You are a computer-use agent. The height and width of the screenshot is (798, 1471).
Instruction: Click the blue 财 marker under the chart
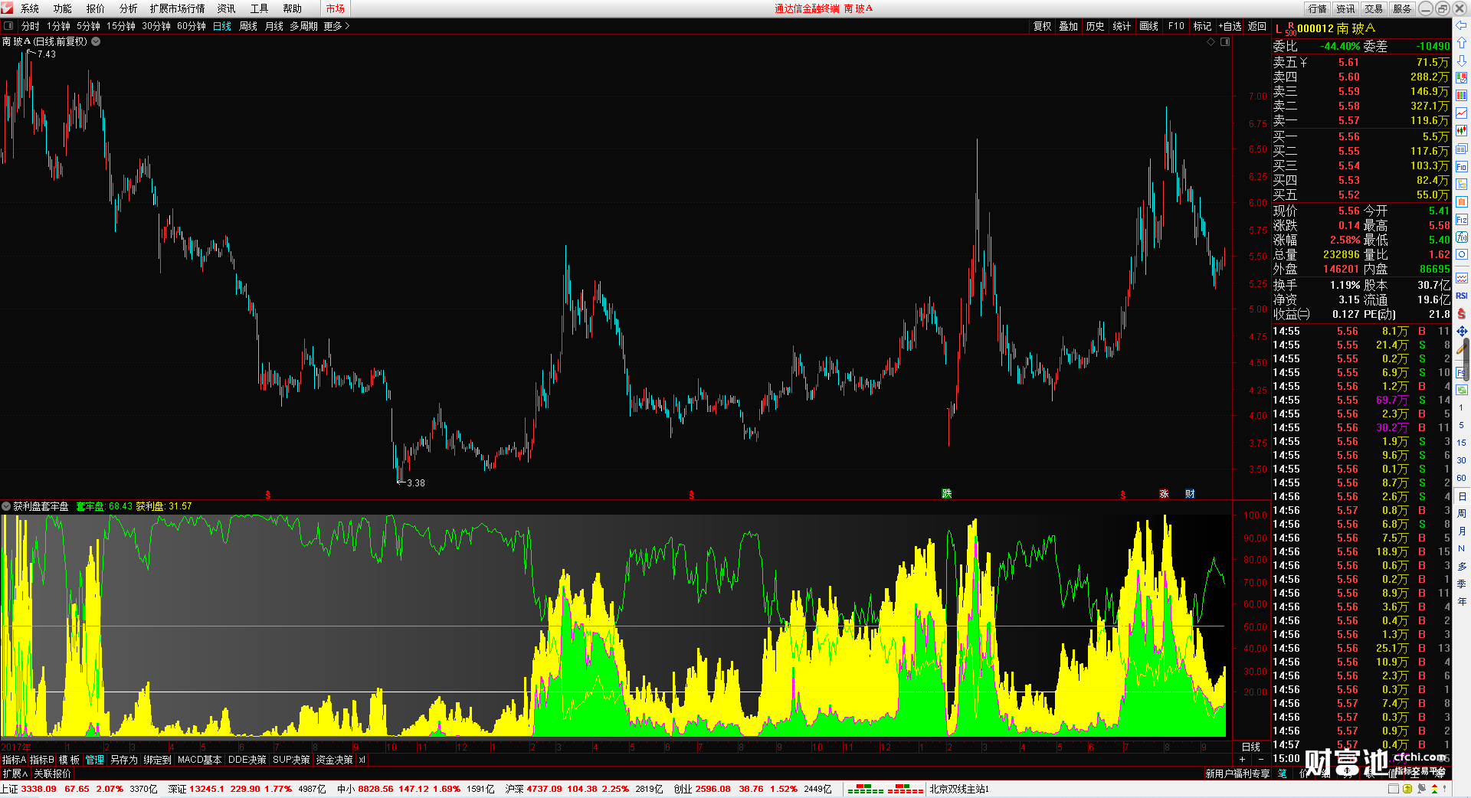[x=1190, y=494]
